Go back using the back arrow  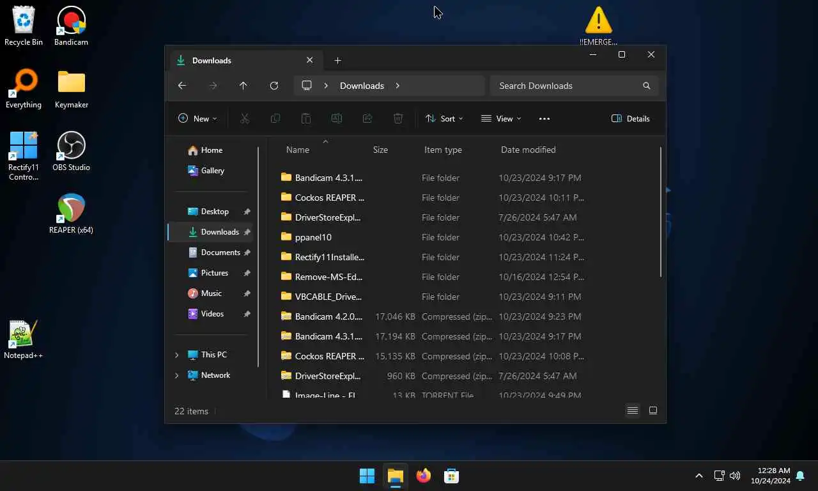[x=182, y=86]
